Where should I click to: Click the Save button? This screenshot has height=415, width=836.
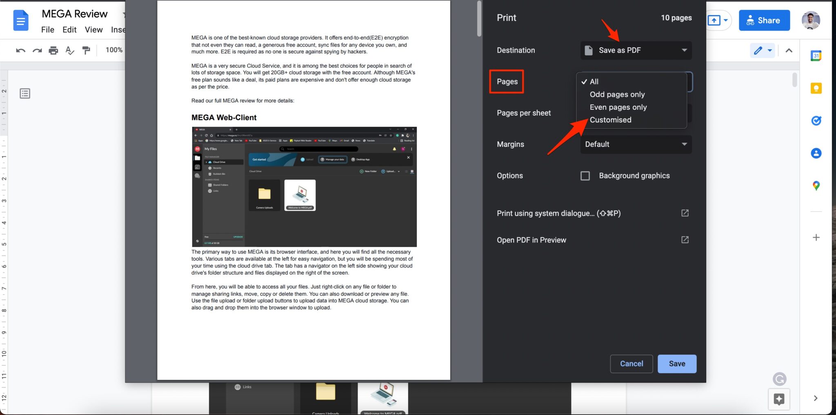click(x=677, y=364)
